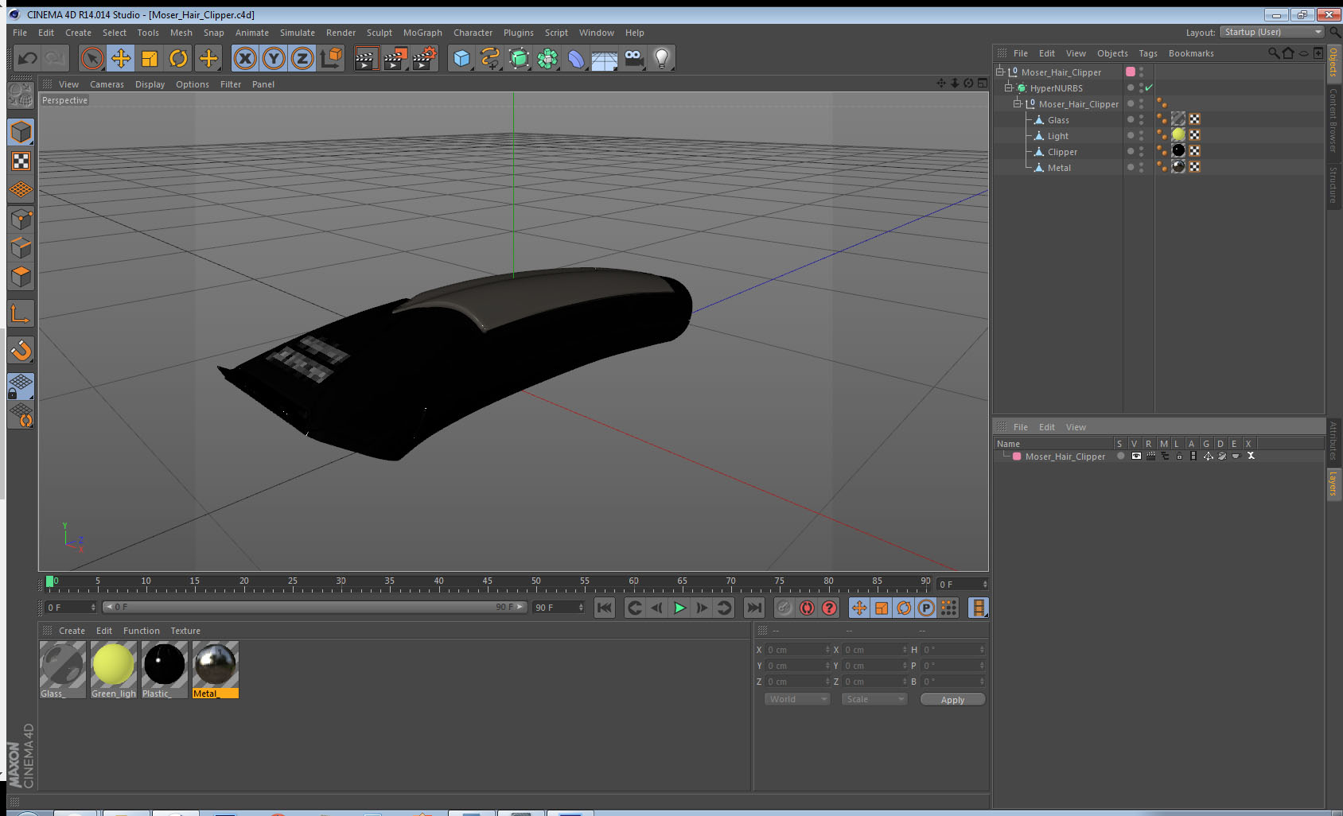
Task: Activate the Scale tool in toolbar
Action: click(x=150, y=58)
